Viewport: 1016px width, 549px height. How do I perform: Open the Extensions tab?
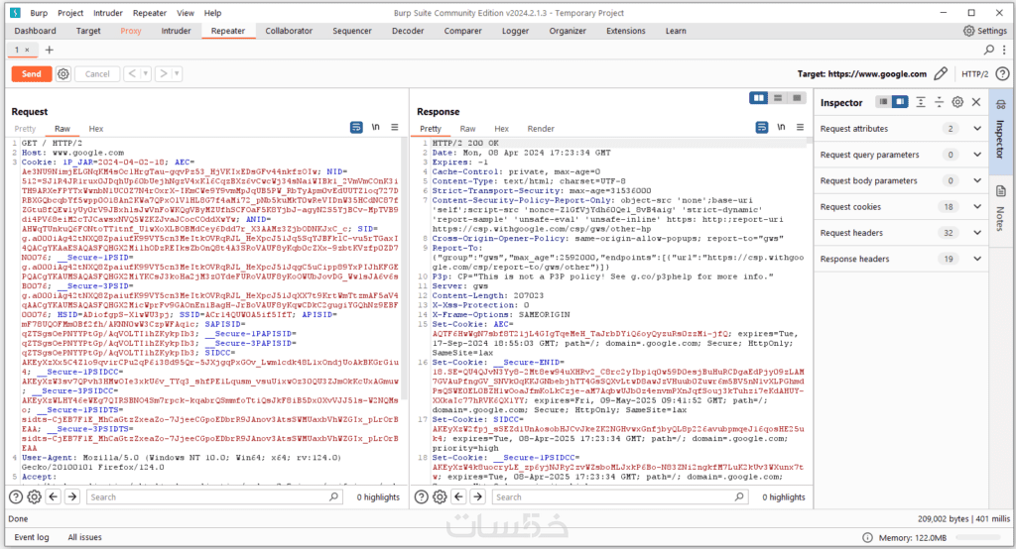coord(625,31)
